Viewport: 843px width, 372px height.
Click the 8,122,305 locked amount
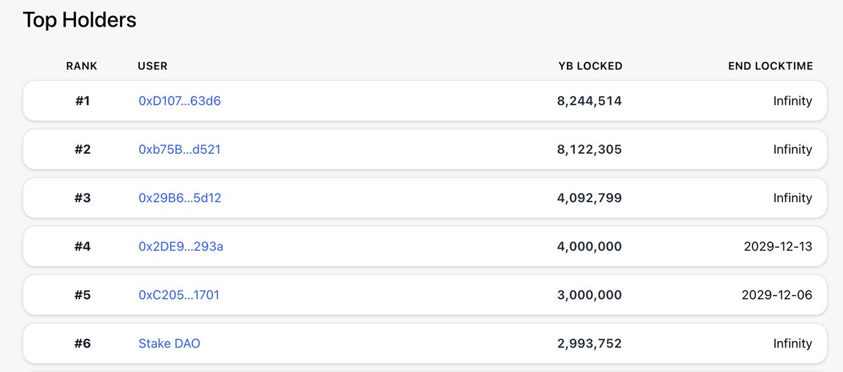click(589, 150)
